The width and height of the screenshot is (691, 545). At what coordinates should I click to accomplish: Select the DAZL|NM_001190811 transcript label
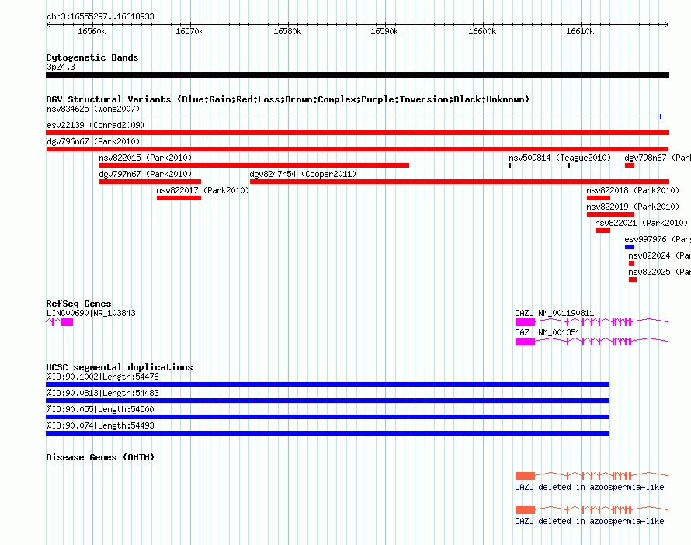pyautogui.click(x=554, y=313)
